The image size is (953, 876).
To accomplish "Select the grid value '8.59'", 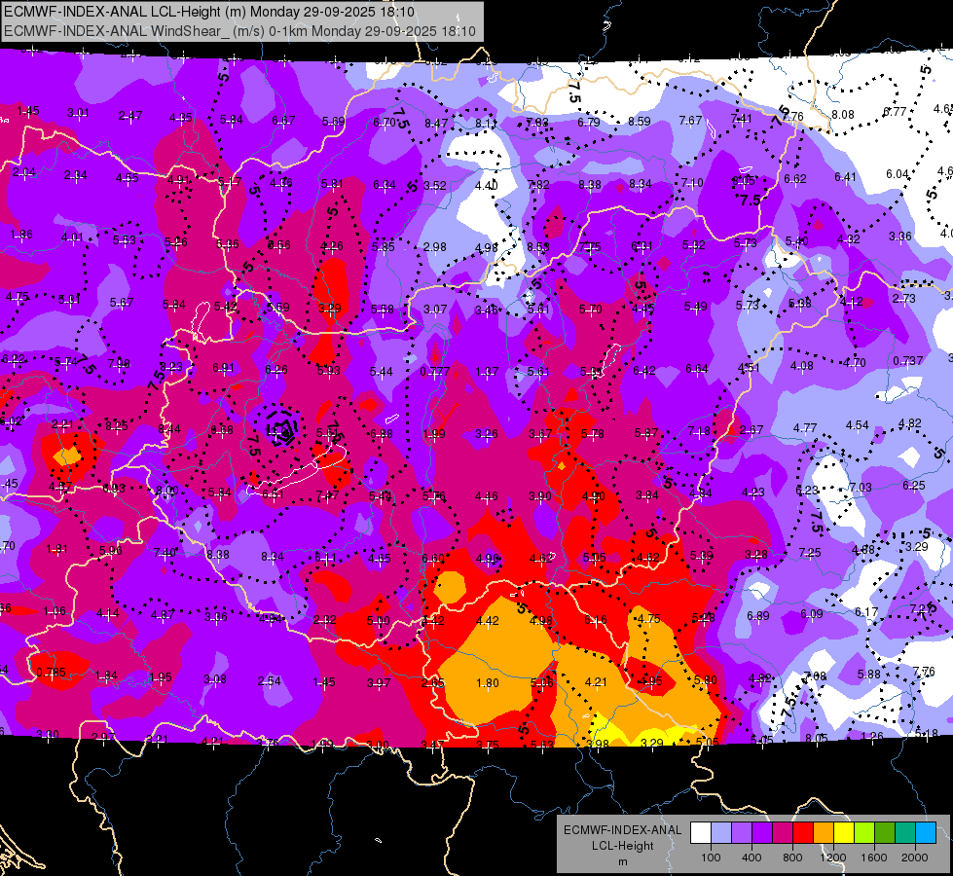I will (640, 122).
